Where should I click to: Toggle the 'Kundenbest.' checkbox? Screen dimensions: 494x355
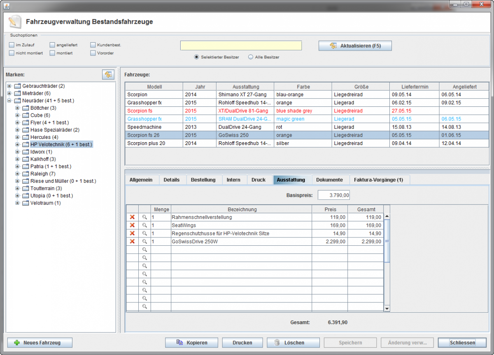[93, 45]
